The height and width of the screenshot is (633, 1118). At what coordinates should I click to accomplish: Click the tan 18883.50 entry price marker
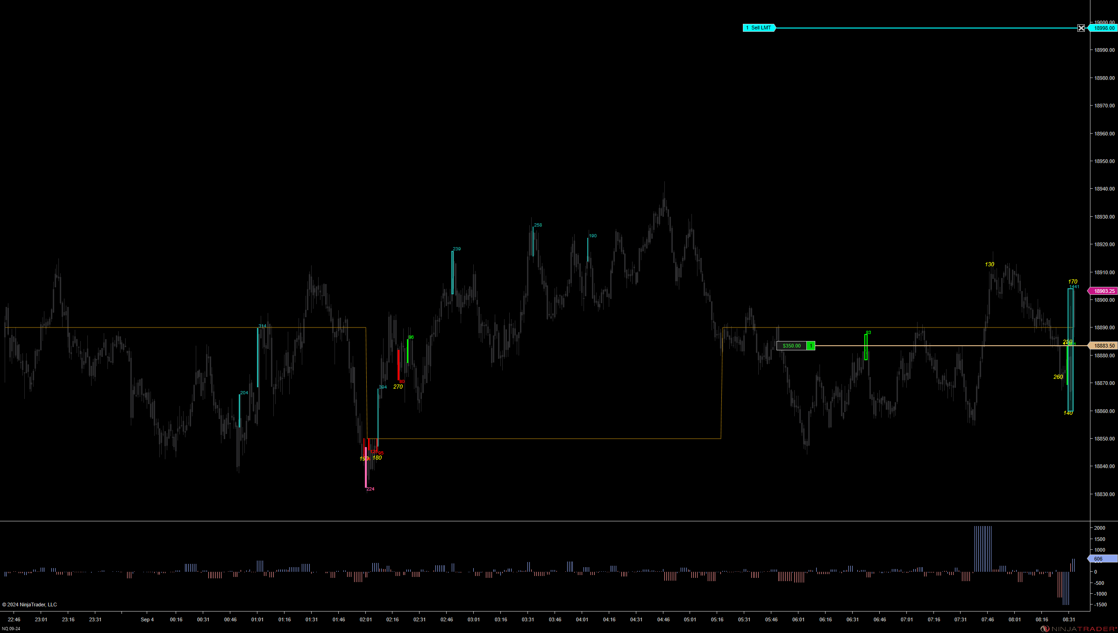point(1104,346)
